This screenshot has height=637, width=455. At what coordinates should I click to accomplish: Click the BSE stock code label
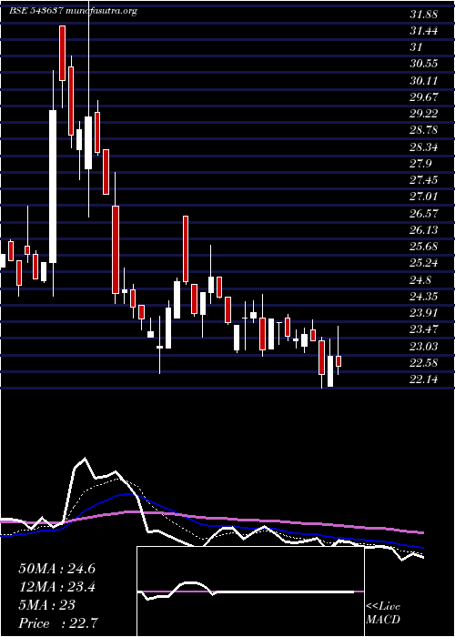click(35, 11)
